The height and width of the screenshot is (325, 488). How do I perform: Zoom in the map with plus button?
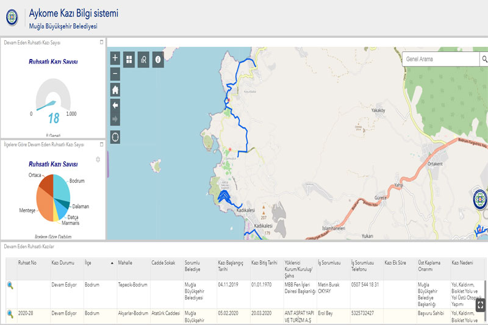coord(115,58)
